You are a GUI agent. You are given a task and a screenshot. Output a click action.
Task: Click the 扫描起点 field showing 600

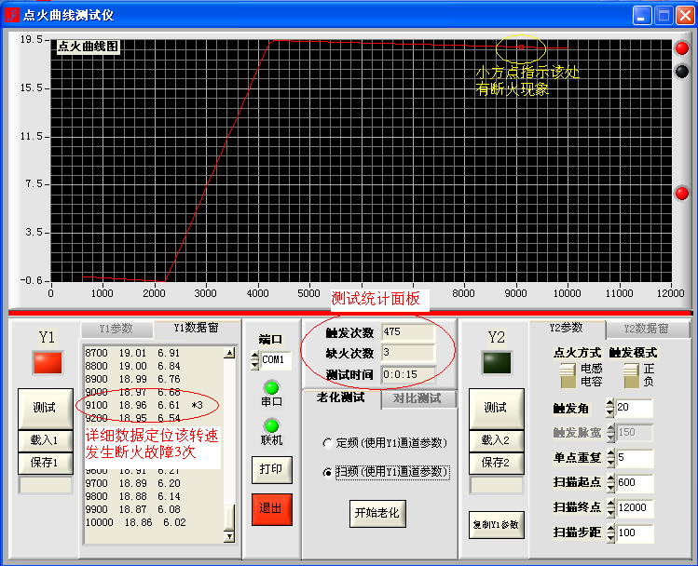[x=635, y=483]
